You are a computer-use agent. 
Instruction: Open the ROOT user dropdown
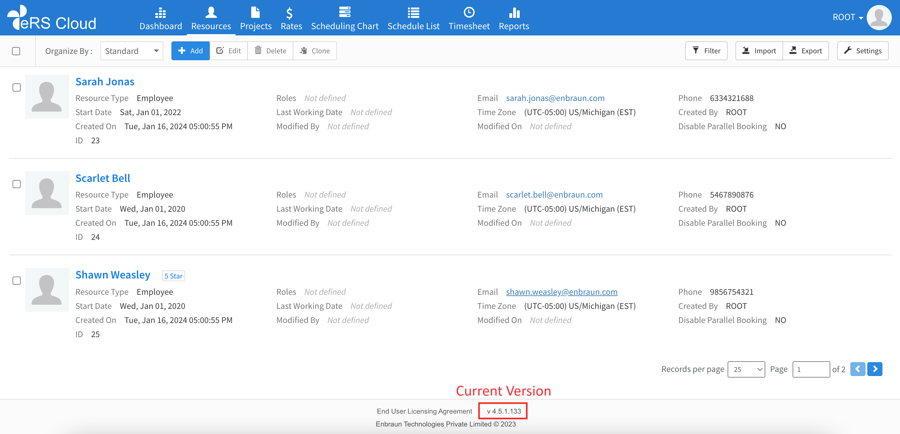click(x=848, y=17)
